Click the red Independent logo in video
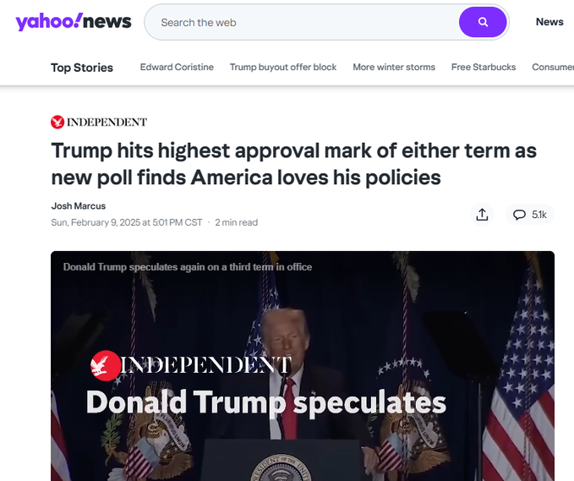This screenshot has height=481, width=574. pos(106,365)
